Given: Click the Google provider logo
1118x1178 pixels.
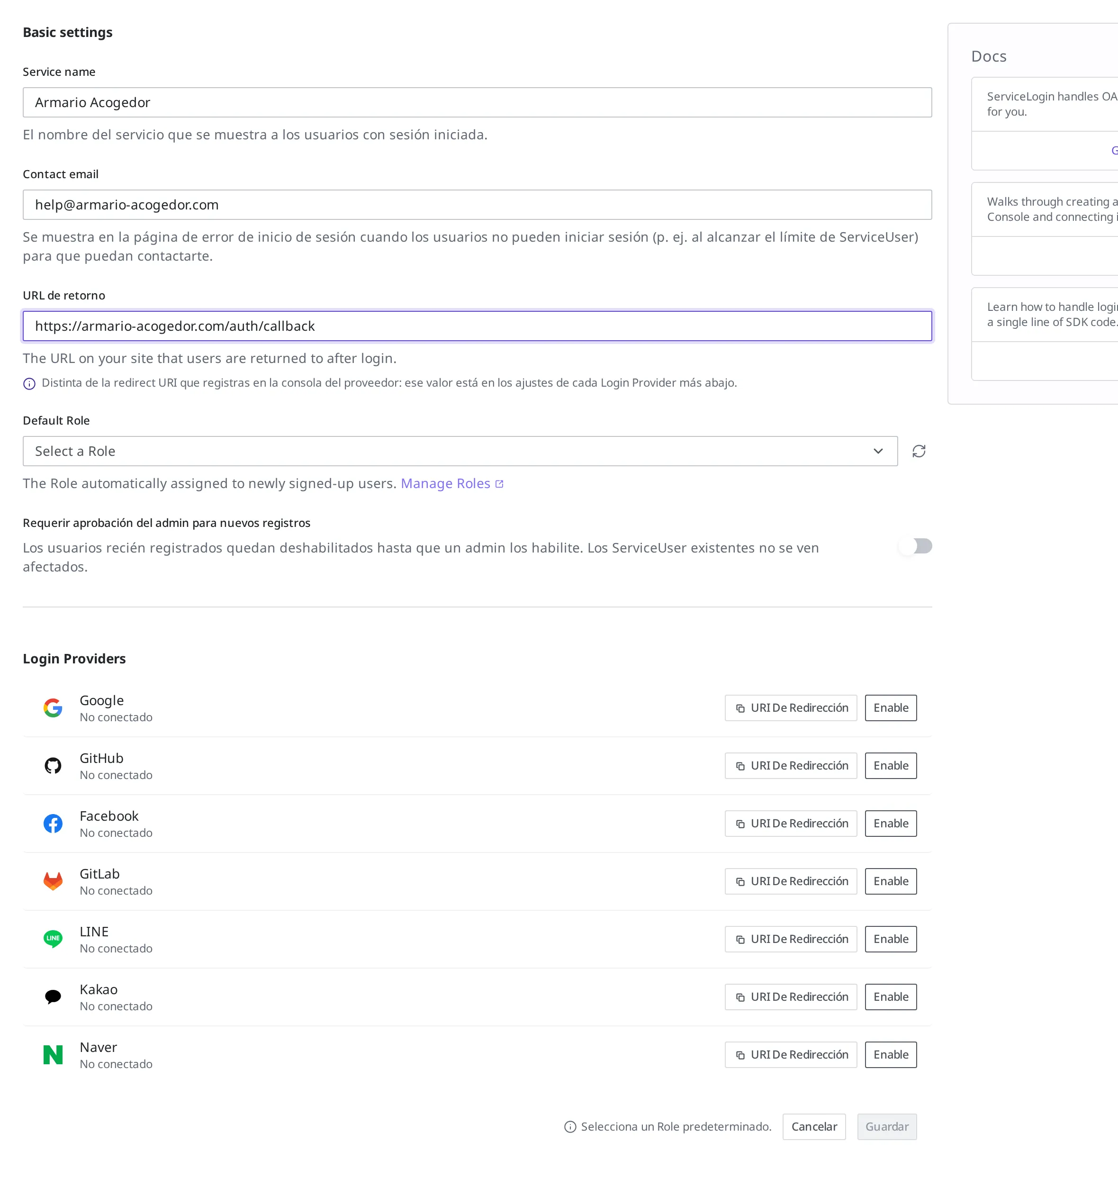Looking at the screenshot, I should click(53, 707).
